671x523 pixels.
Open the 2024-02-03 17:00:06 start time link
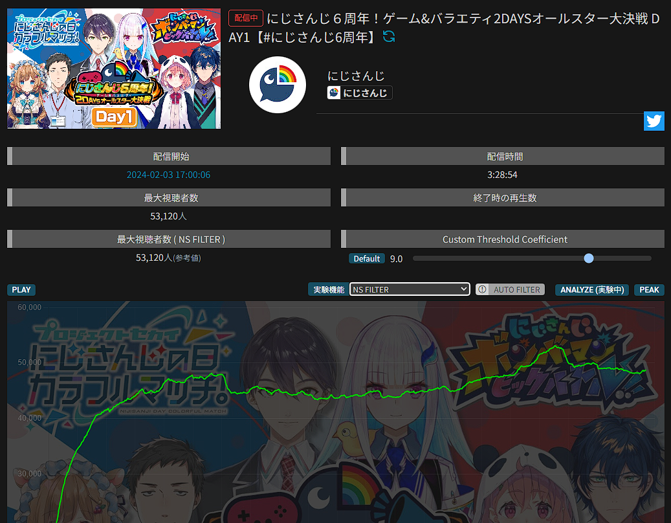tap(169, 175)
